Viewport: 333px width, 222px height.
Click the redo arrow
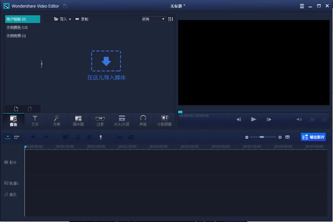coord(46,138)
